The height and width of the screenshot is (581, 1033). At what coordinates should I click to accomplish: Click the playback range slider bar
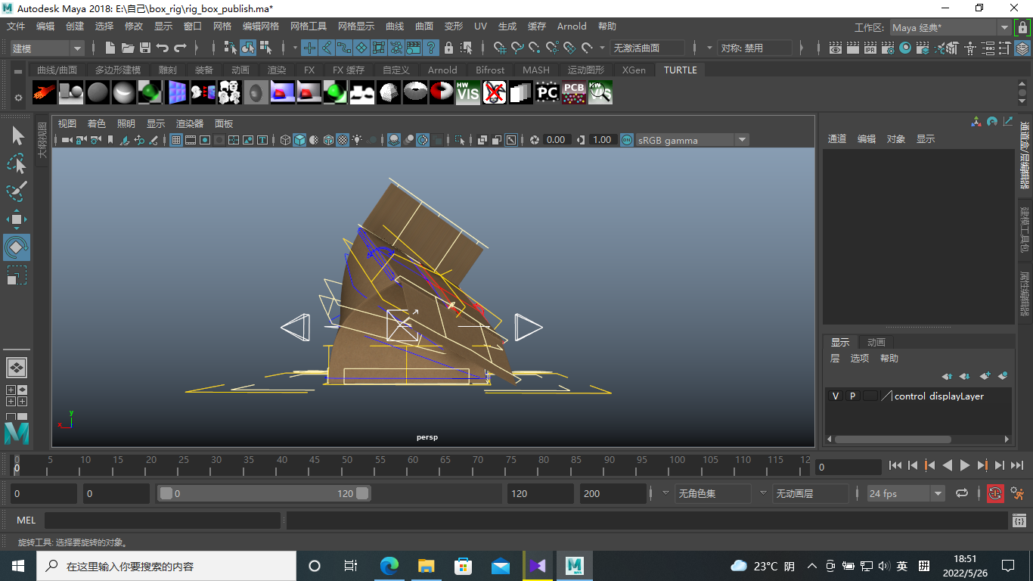(263, 493)
